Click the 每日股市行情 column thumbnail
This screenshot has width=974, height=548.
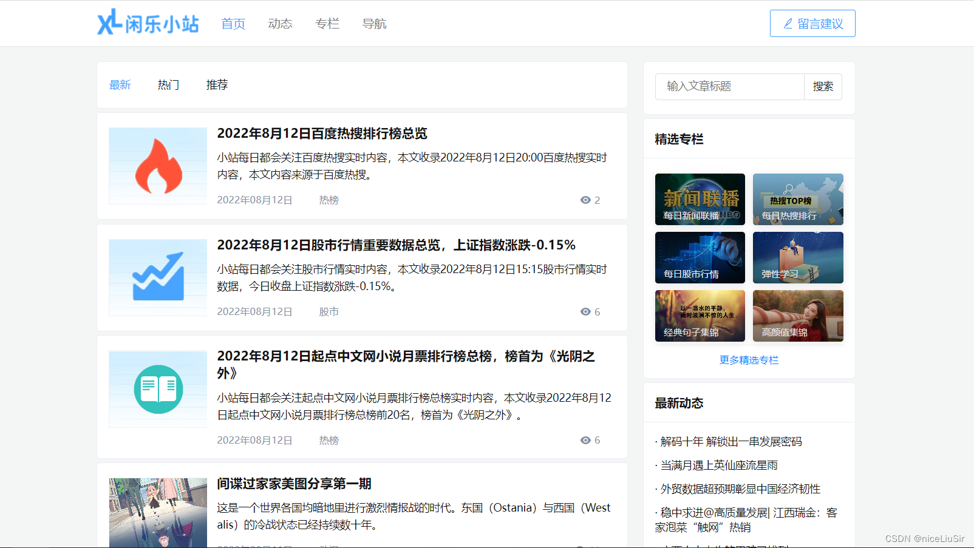(700, 257)
